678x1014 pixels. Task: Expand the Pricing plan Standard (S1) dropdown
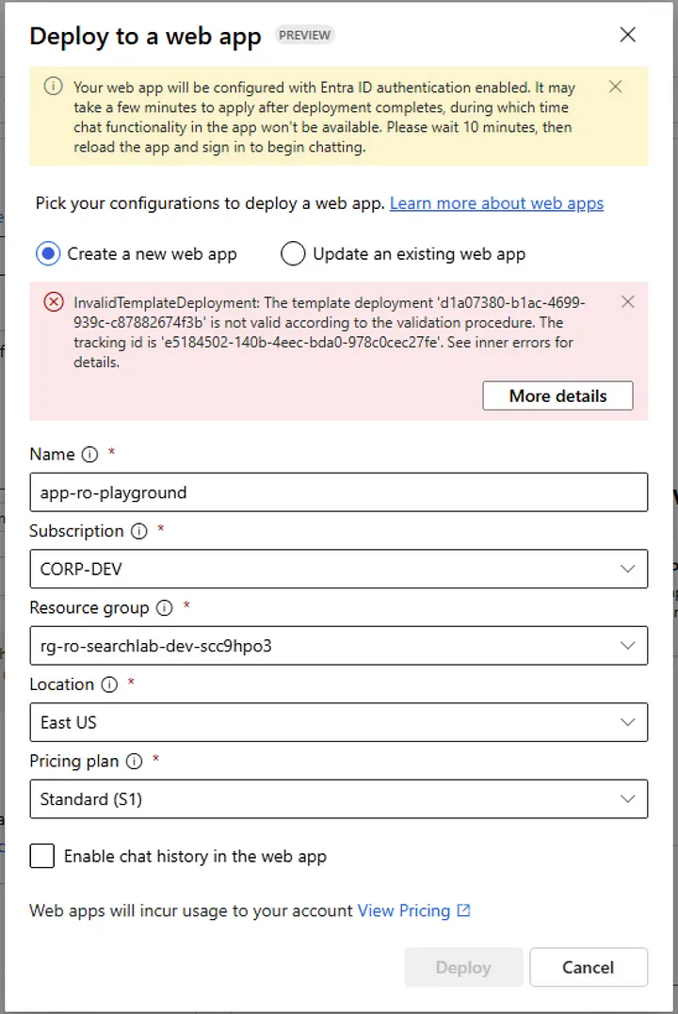click(x=338, y=799)
